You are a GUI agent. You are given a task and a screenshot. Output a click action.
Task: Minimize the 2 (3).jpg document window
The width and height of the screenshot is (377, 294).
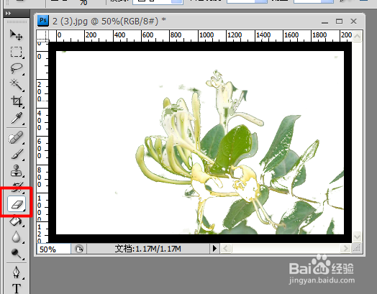324,22
